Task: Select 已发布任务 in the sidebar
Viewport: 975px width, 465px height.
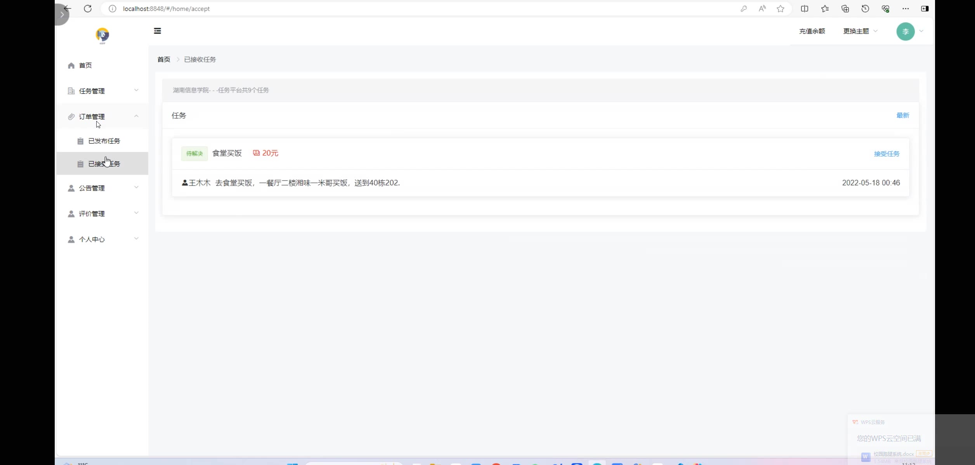Action: tap(104, 141)
